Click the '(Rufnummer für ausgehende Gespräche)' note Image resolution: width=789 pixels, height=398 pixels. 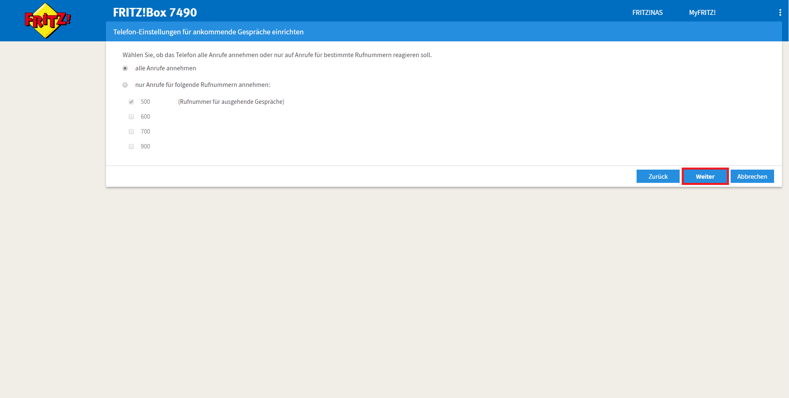tap(231, 102)
